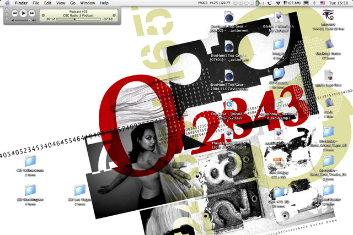Toggle the -37:10 remaining time display
The height and width of the screenshot is (235, 353).
(108, 19)
